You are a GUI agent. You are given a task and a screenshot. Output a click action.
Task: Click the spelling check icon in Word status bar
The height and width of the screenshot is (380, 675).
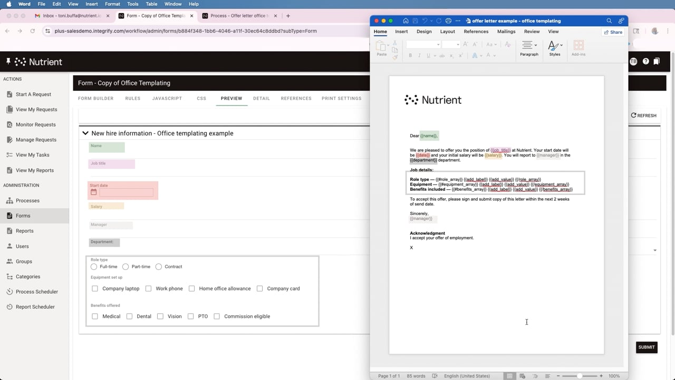point(435,376)
